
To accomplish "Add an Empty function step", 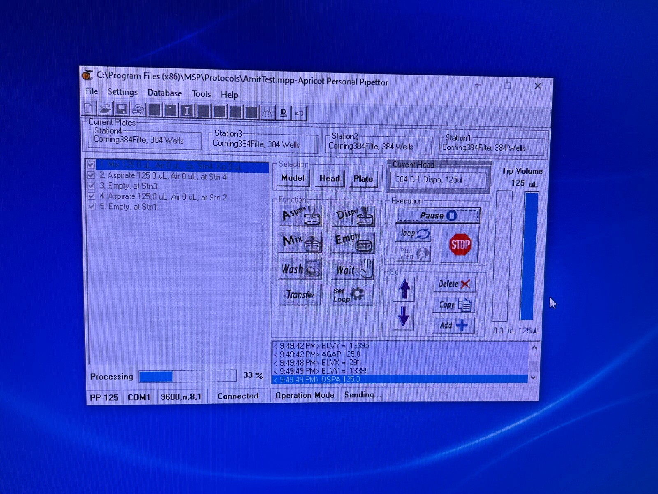I will [x=353, y=242].
